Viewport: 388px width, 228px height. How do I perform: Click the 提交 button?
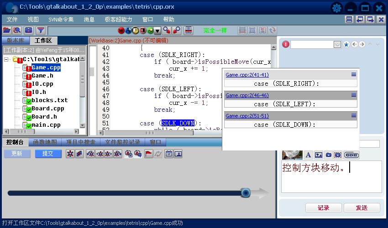[48, 154]
